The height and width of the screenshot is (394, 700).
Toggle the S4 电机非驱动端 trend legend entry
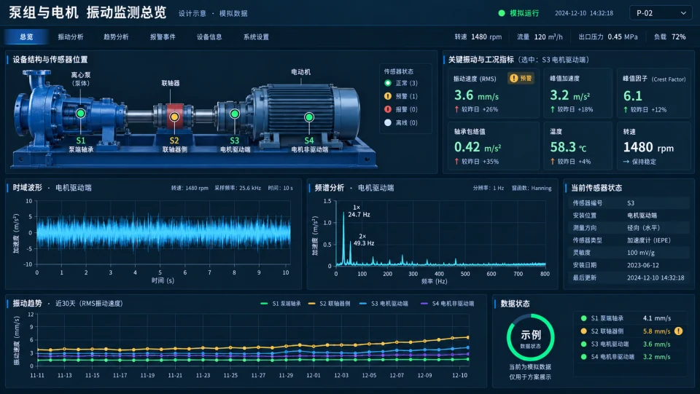[x=448, y=304]
